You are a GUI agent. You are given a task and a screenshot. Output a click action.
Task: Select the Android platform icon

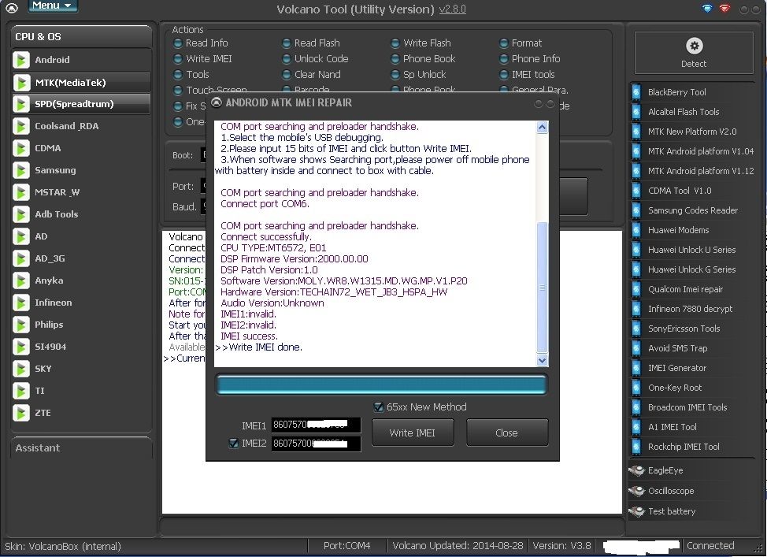[x=21, y=60]
